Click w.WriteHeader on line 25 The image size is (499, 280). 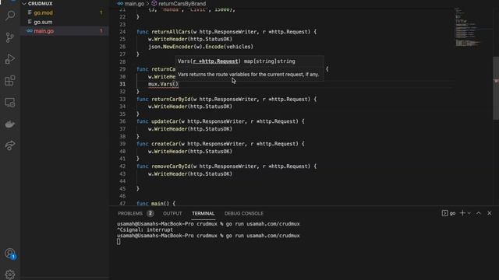[190, 39]
